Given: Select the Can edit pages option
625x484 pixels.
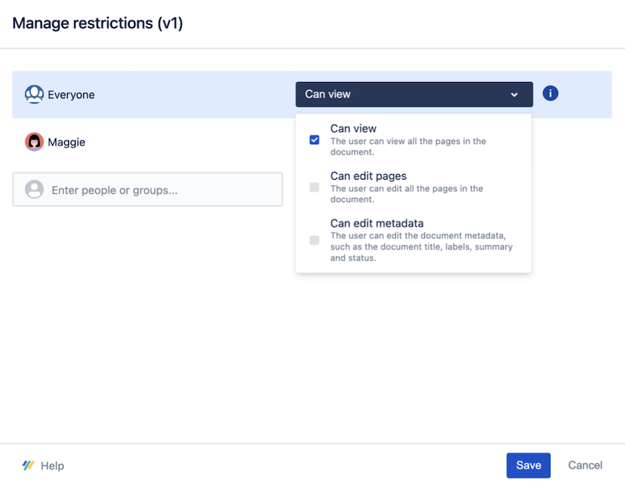Looking at the screenshot, I should 368,176.
